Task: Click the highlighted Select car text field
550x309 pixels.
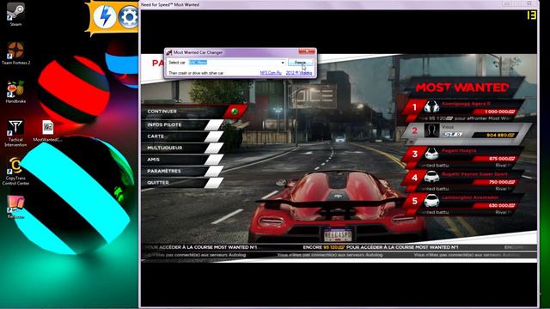Action: [235, 63]
